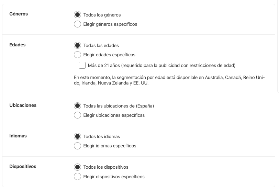Click the 'Ubicaciones' section heading
The width and height of the screenshot is (279, 191).
point(23,105)
